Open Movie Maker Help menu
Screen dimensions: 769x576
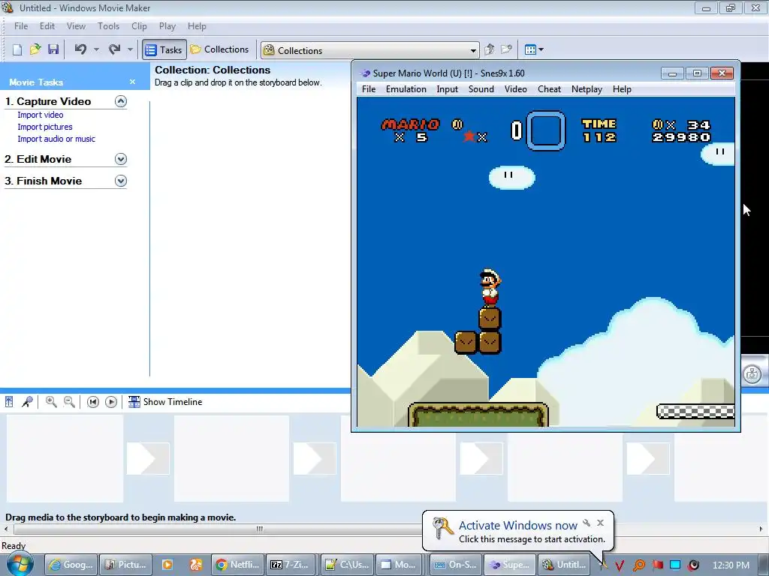coord(197,26)
